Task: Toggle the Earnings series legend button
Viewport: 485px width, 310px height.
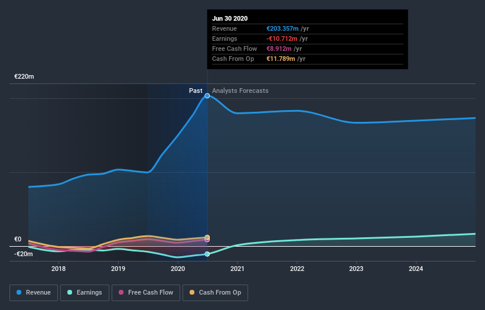Action: click(x=84, y=293)
